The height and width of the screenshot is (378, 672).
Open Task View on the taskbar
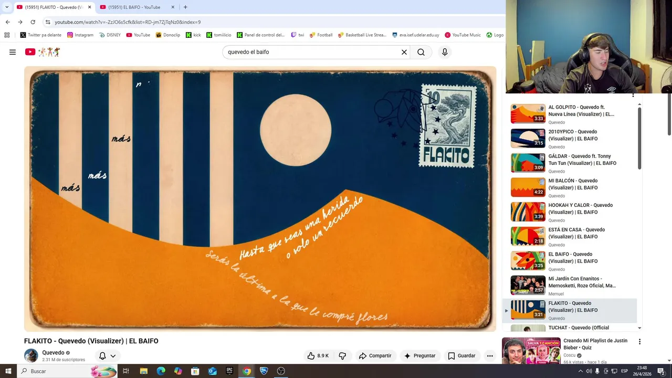pyautogui.click(x=126, y=371)
